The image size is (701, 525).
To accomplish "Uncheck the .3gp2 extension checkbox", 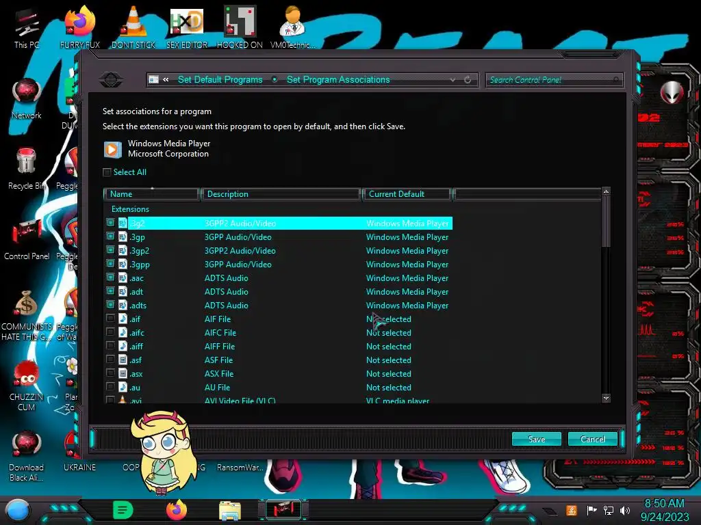I will (x=110, y=250).
